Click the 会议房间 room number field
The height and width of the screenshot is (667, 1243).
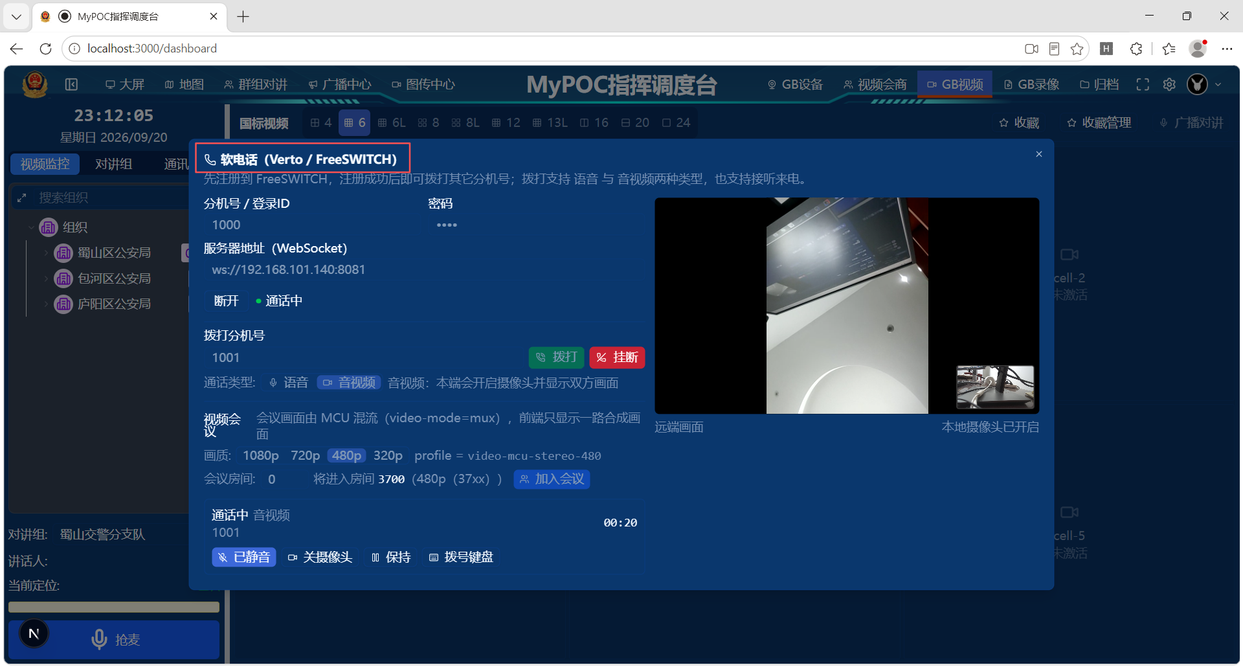pos(283,479)
